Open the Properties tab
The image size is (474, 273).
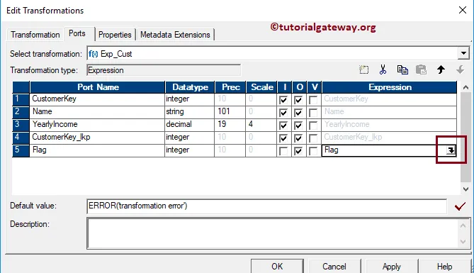[115, 35]
